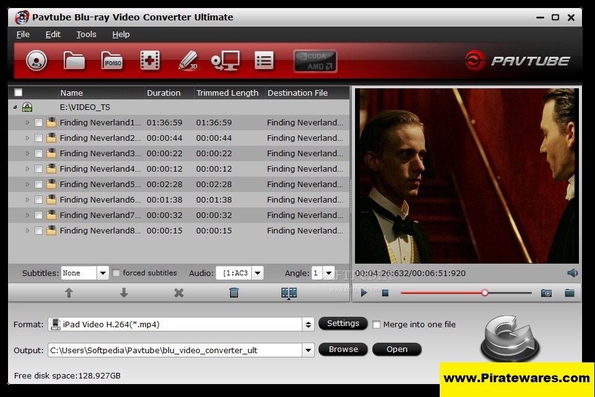595x397 pixels.
Task: Click the Add Video film icon
Action: tap(150, 61)
